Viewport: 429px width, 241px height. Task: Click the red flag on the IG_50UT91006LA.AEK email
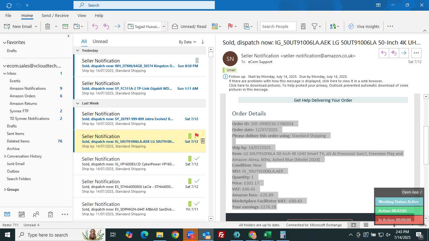coord(197,136)
